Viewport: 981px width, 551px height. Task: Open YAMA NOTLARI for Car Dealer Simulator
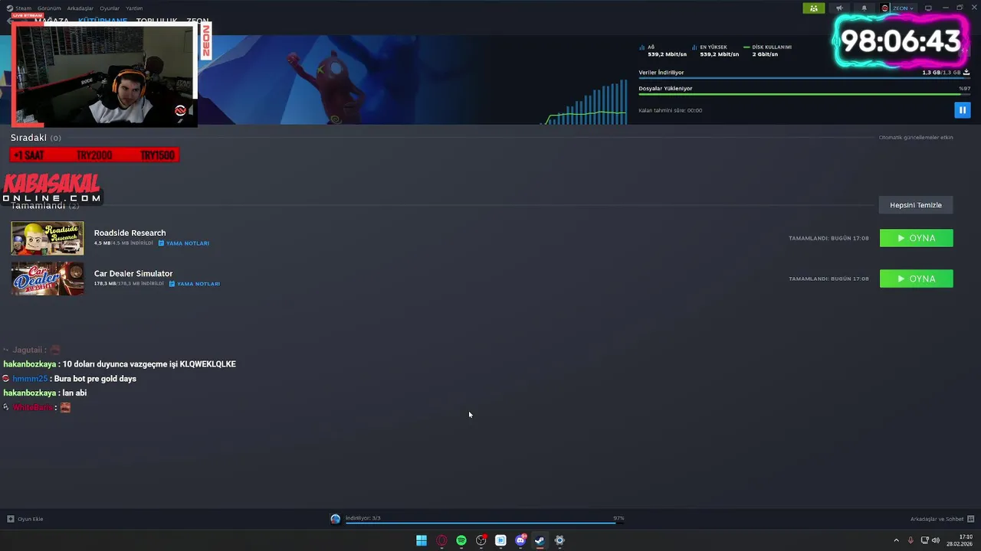[x=194, y=284]
